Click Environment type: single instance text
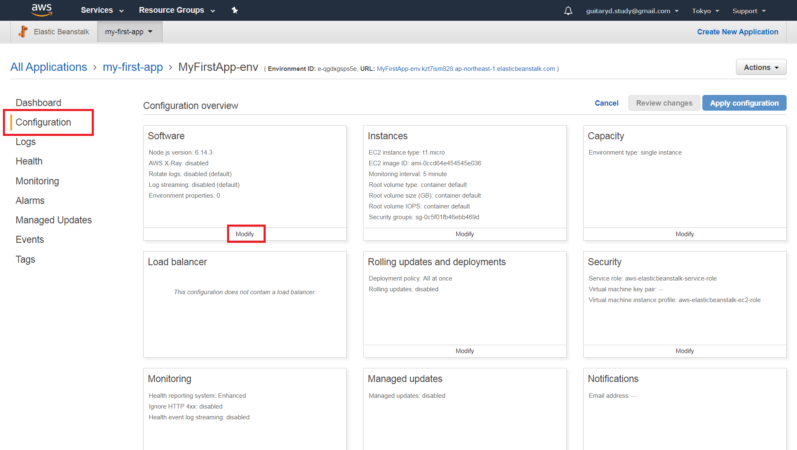The width and height of the screenshot is (797, 450). (635, 152)
